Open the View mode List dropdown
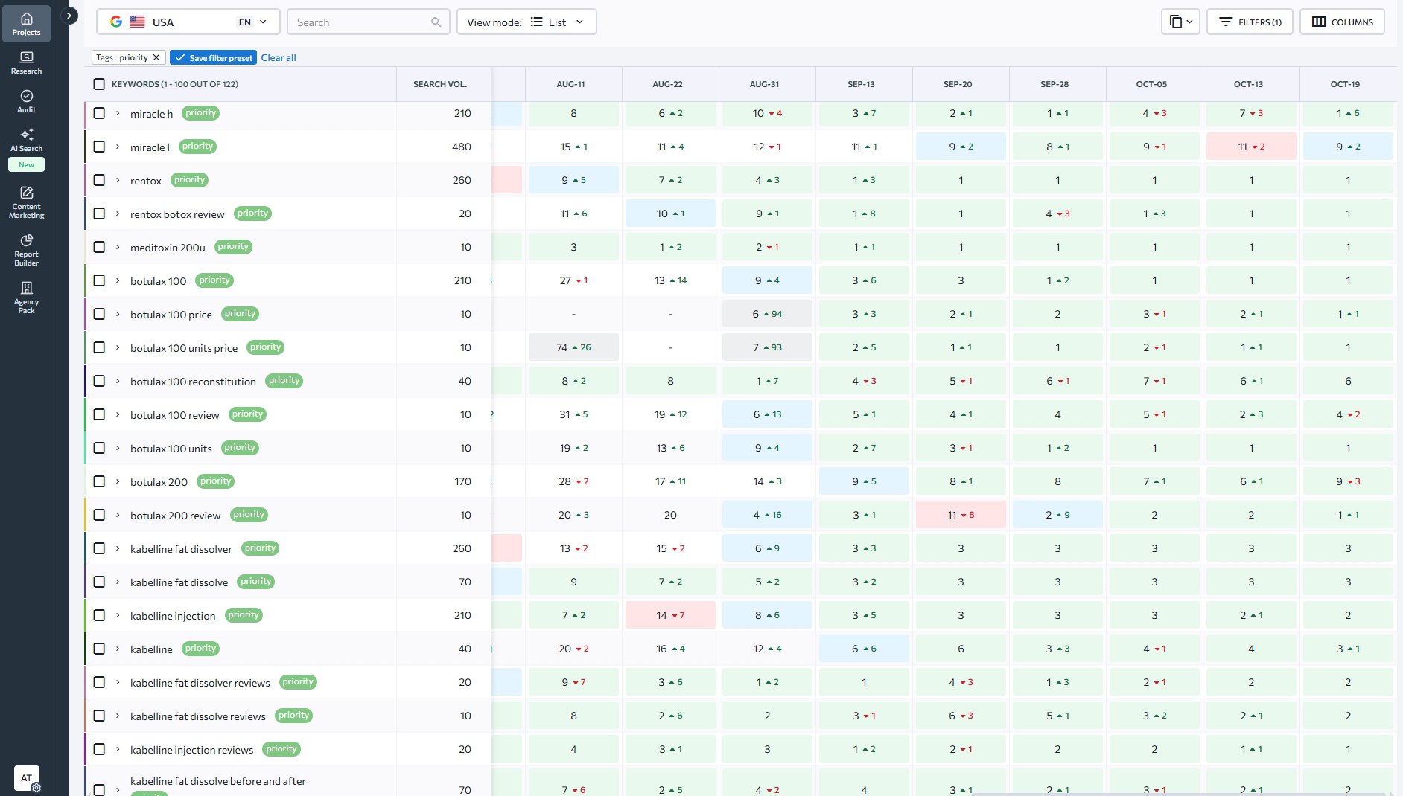This screenshot has height=796, width=1403. point(526,22)
